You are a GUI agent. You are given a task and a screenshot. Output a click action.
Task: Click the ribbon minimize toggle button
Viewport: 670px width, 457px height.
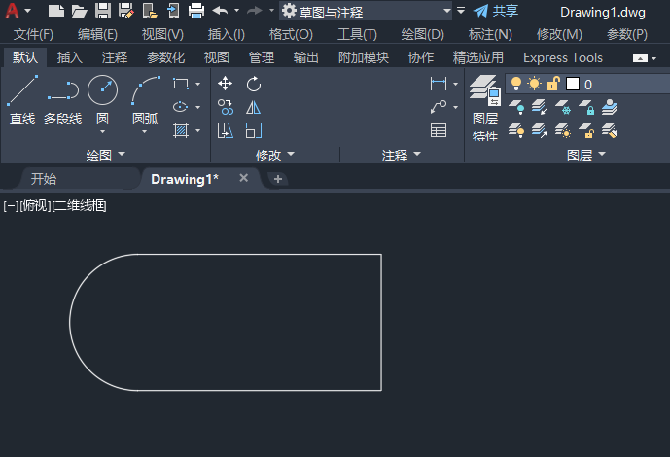pyautogui.click(x=640, y=58)
